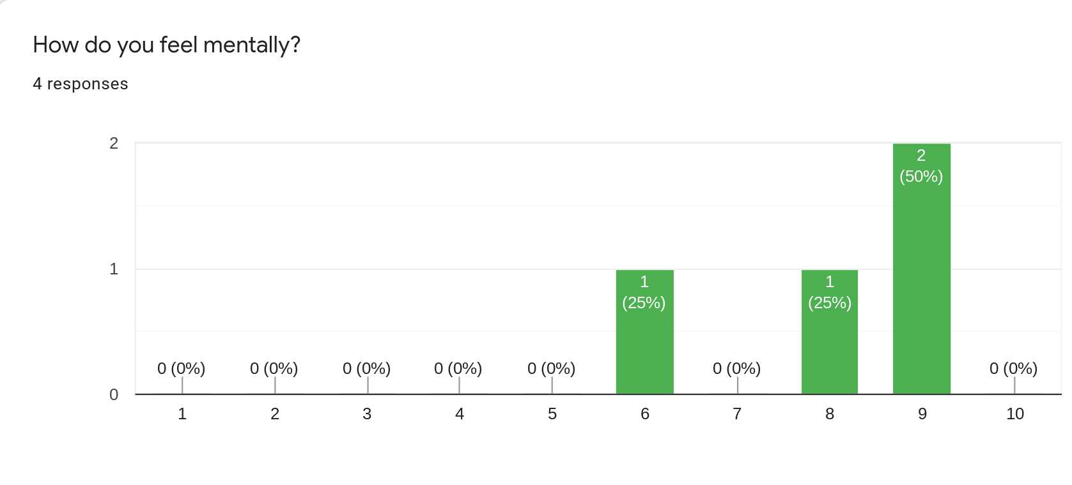This screenshot has height=485, width=1072.
Task: Click the y-axis value 1
Action: point(114,269)
